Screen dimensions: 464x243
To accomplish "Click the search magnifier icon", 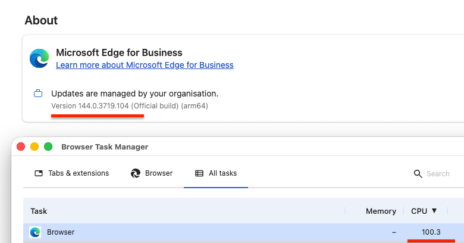I will pyautogui.click(x=418, y=174).
